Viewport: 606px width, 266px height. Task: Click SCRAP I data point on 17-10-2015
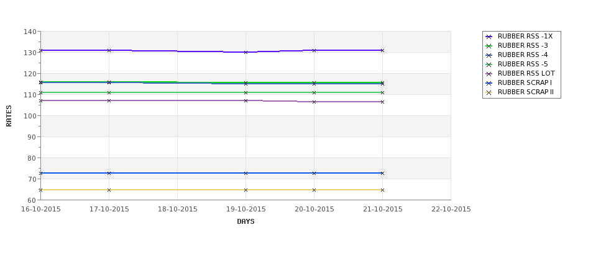coord(109,173)
